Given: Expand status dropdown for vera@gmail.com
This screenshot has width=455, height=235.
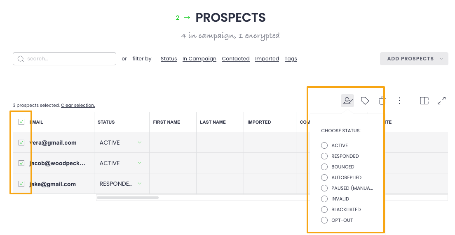Looking at the screenshot, I should pyautogui.click(x=139, y=143).
